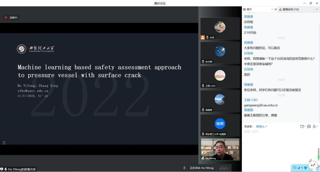Click the 王钢-CAU participant tile
This screenshot has width=320, height=172.
pyautogui.click(x=220, y=77)
